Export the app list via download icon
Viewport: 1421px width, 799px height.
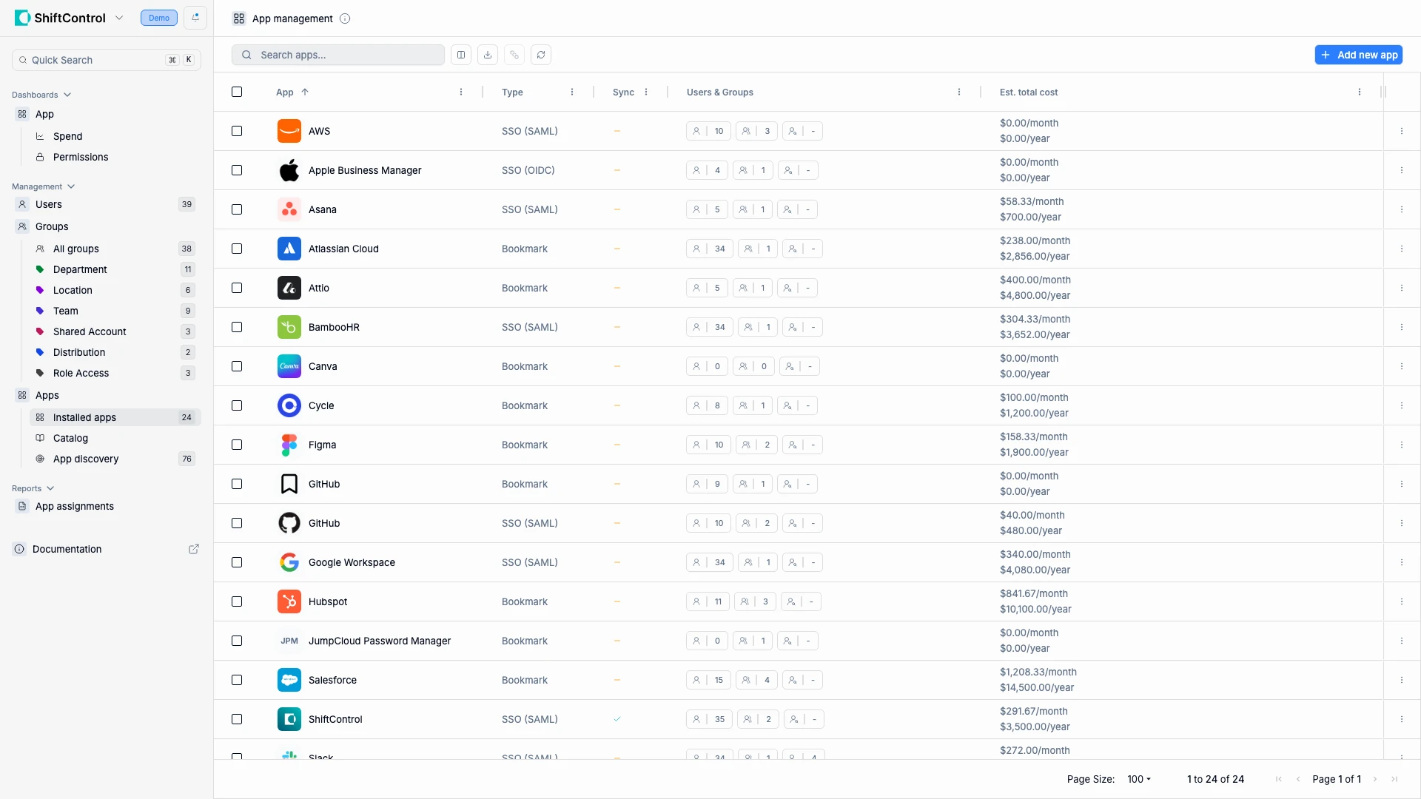[x=487, y=55]
